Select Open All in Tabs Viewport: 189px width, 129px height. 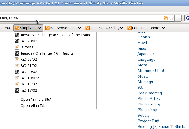click(34, 106)
